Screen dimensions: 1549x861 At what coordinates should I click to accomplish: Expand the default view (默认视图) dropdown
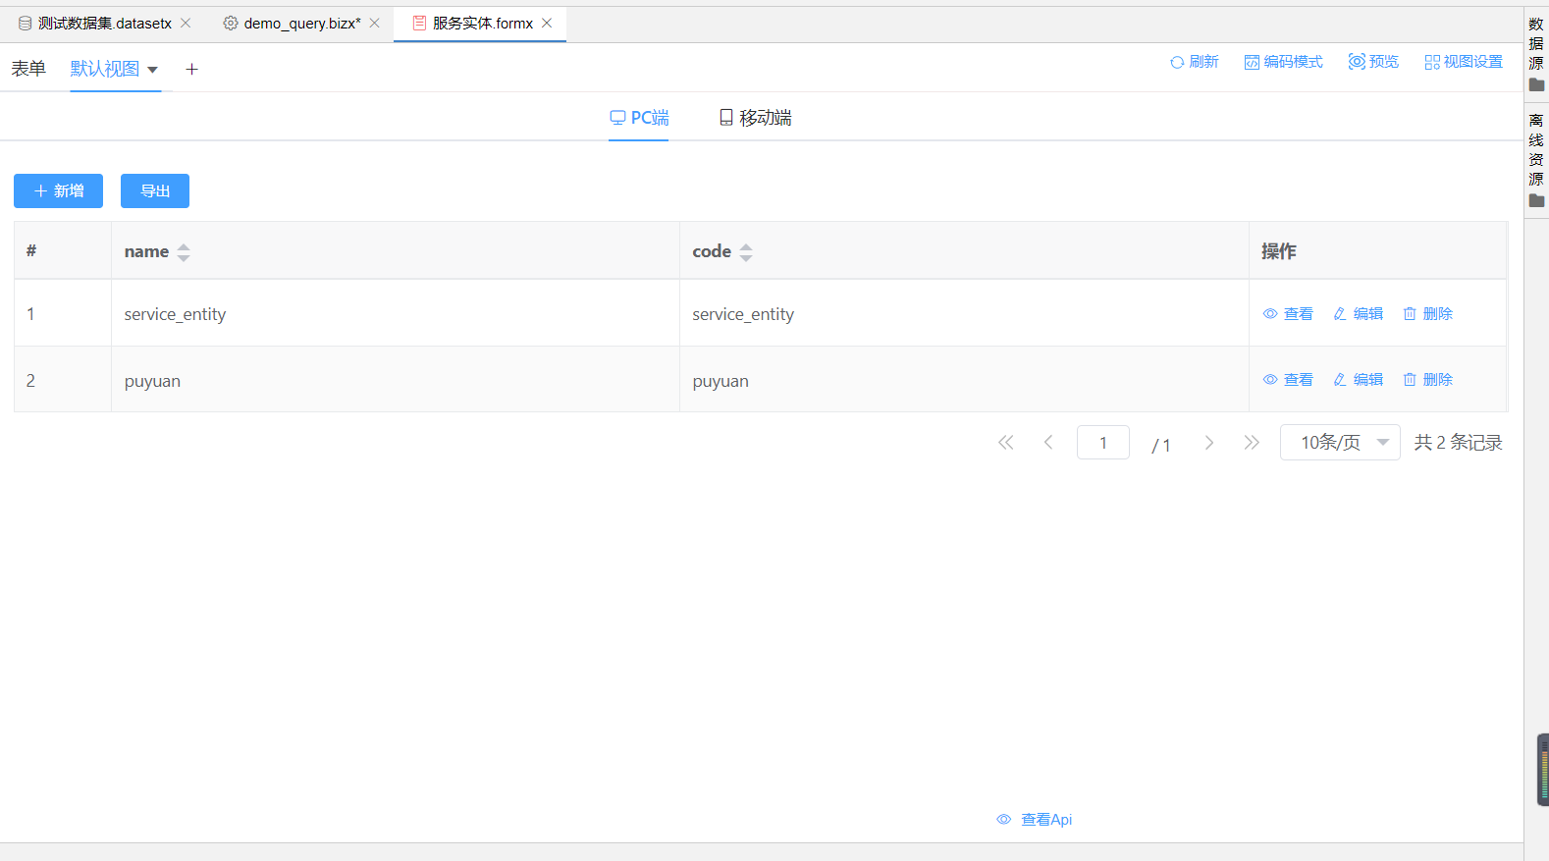tap(152, 70)
